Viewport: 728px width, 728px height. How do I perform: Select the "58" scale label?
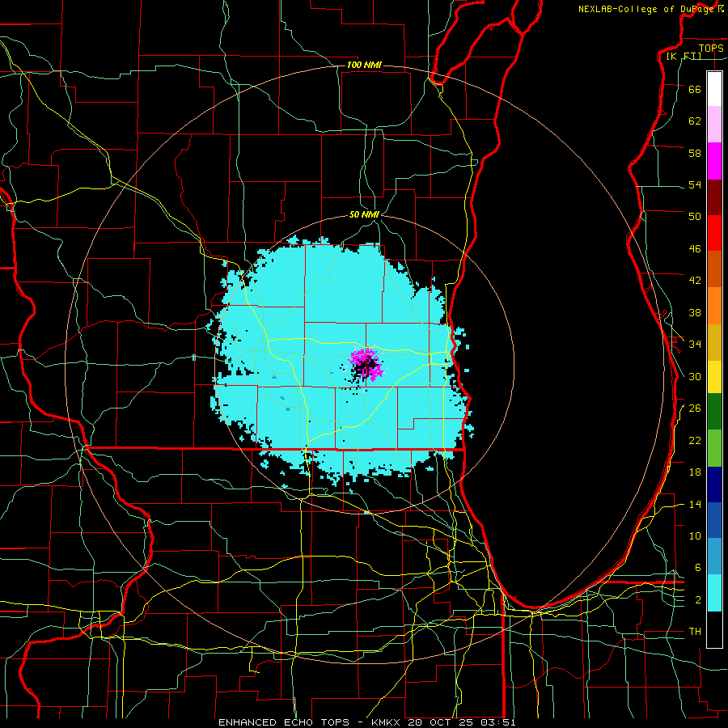point(695,153)
